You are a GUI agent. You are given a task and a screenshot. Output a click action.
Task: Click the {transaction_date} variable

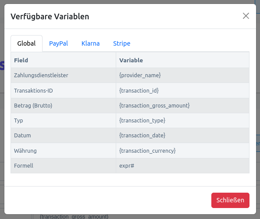(142, 136)
